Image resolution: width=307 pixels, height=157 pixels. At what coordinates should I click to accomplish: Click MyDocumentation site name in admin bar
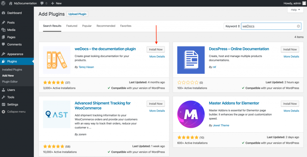click(25, 3)
